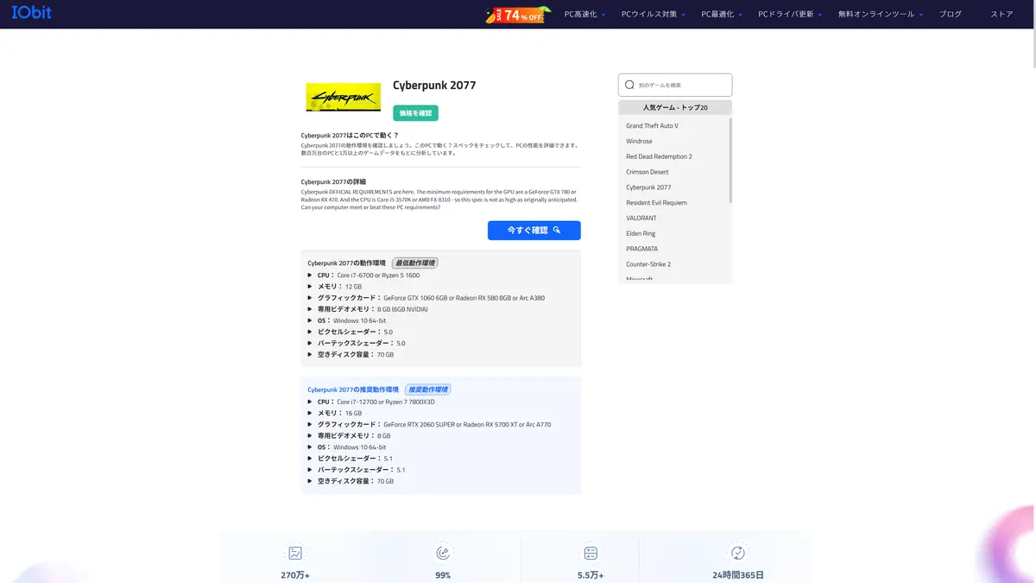Screen dimensions: 1036x583
Task: Click the recommended メモリ '16 GB' value
Action: click(353, 414)
